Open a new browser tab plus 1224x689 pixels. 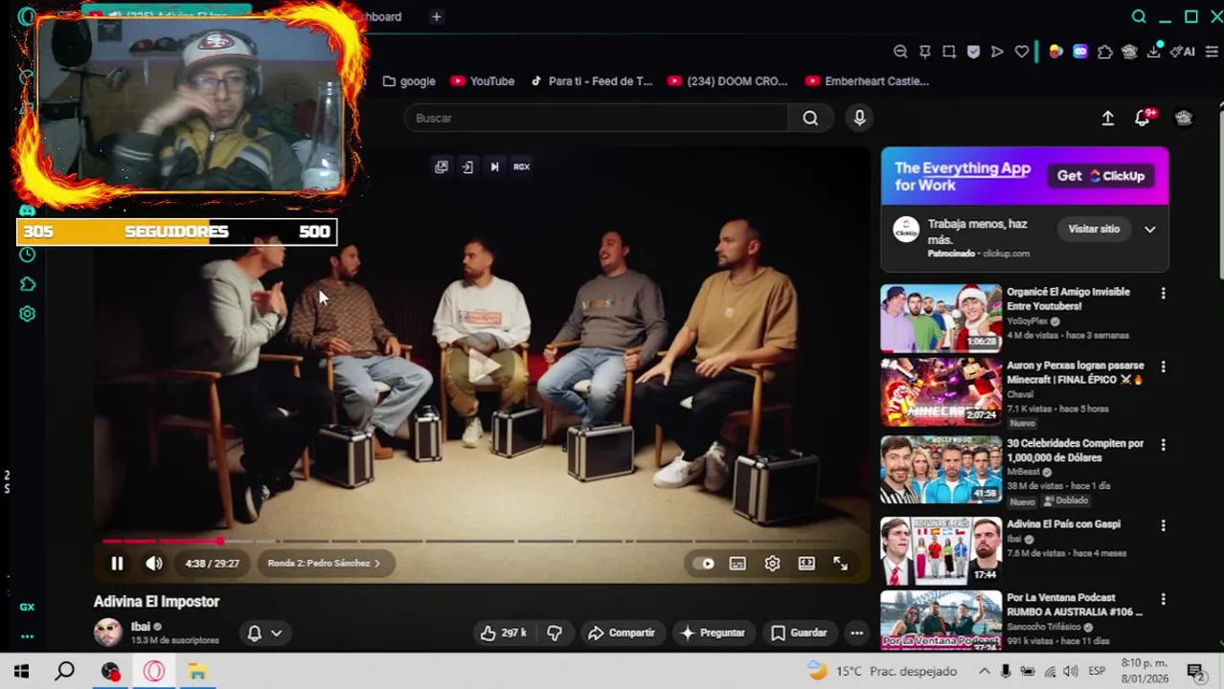(x=436, y=16)
